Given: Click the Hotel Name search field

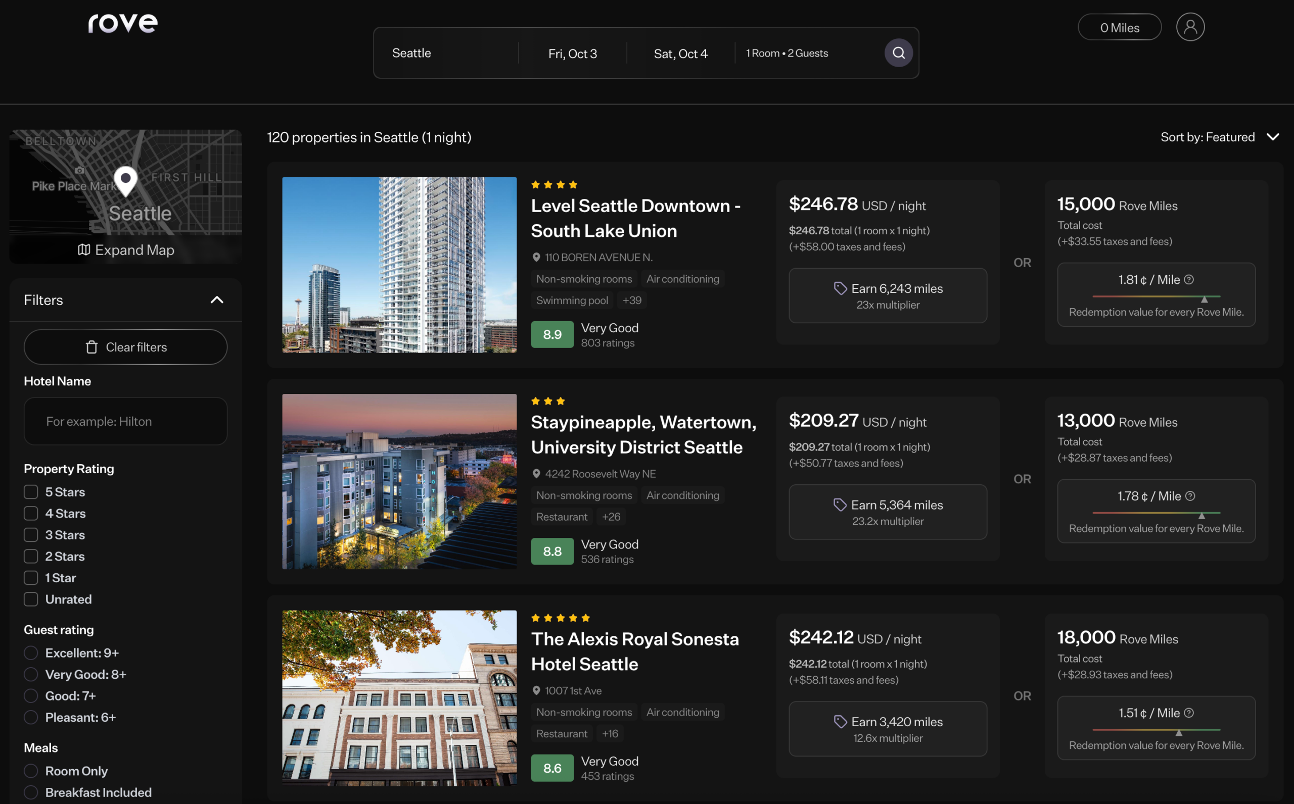Looking at the screenshot, I should [x=125, y=421].
